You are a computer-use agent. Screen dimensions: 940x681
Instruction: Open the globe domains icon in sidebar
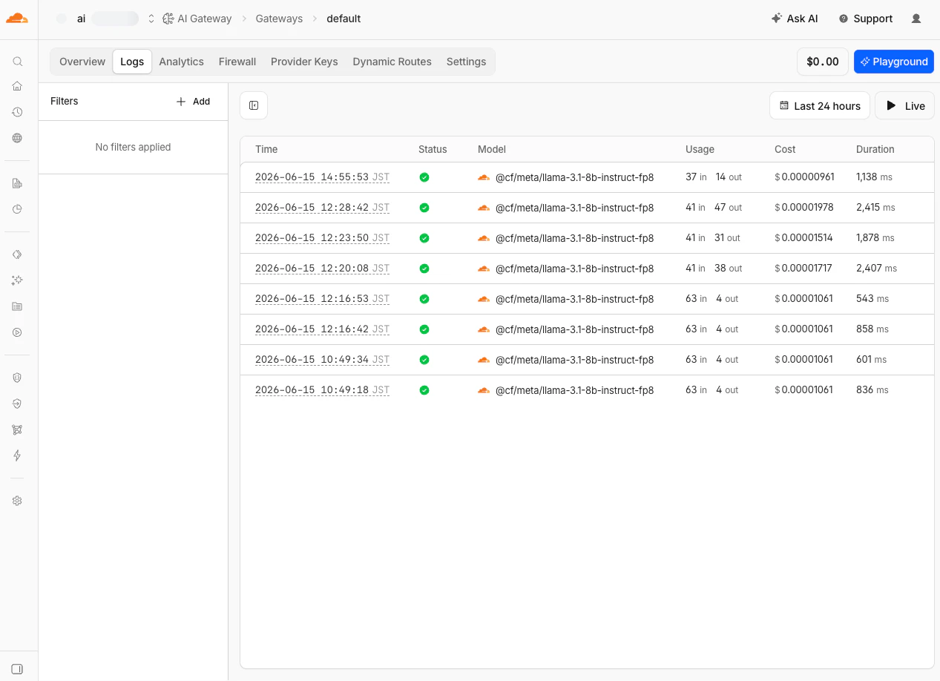coord(18,138)
